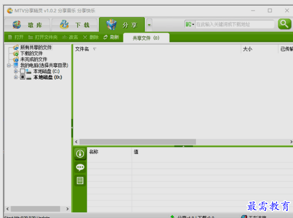The height and width of the screenshot is (218, 293).
Task: Click the 本地磁盘 (C:) drive label
Action: (47, 71)
